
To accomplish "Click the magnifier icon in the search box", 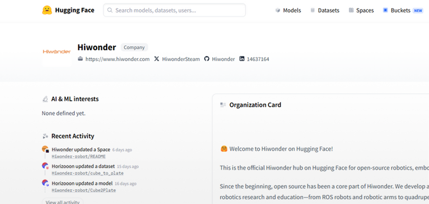I will (110, 10).
